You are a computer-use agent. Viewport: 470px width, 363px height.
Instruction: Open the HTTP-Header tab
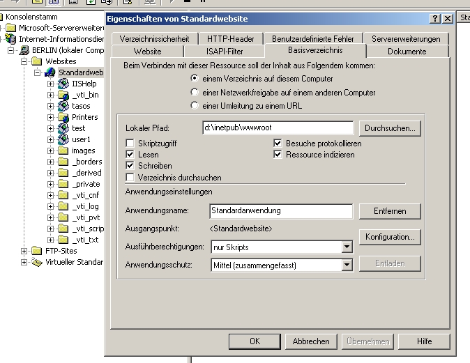click(231, 39)
